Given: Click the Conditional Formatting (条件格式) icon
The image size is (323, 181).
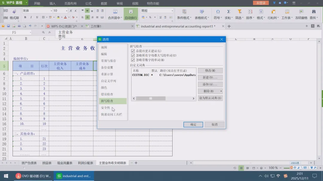Looking at the screenshot, I should [184, 12].
